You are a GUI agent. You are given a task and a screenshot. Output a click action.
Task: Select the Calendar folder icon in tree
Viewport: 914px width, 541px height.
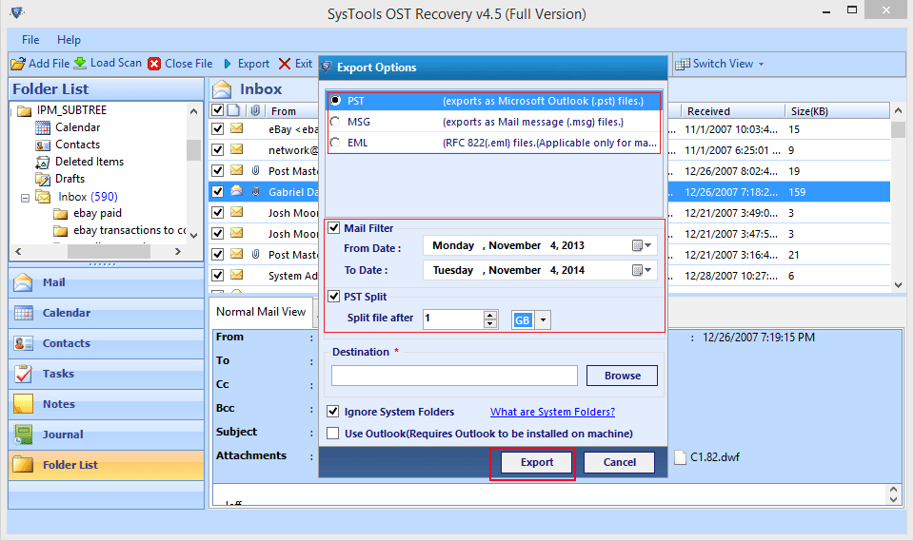[43, 127]
